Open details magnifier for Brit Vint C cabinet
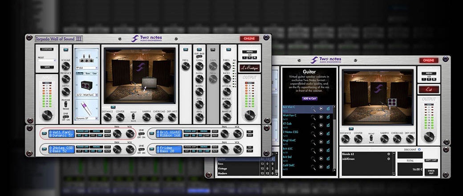This screenshot has height=196, width=463. (313, 109)
